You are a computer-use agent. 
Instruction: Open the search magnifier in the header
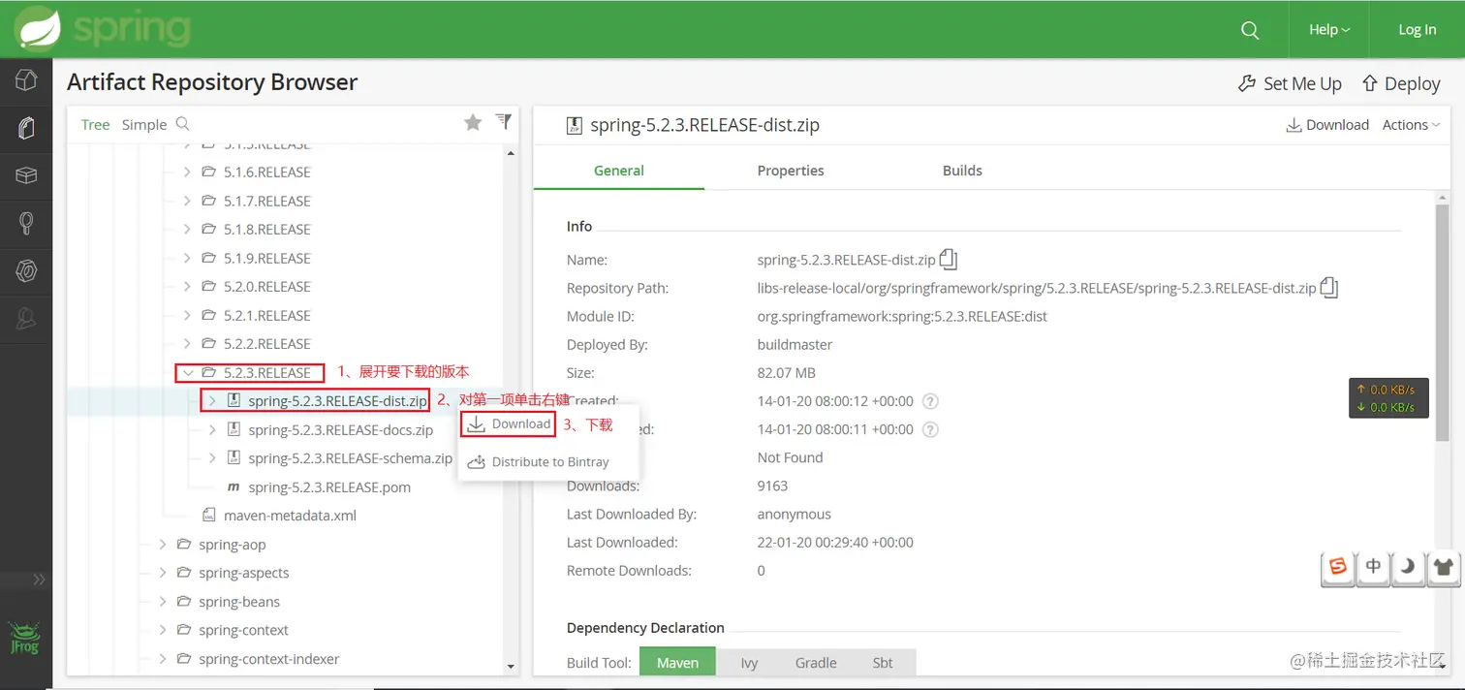pyautogui.click(x=1250, y=30)
